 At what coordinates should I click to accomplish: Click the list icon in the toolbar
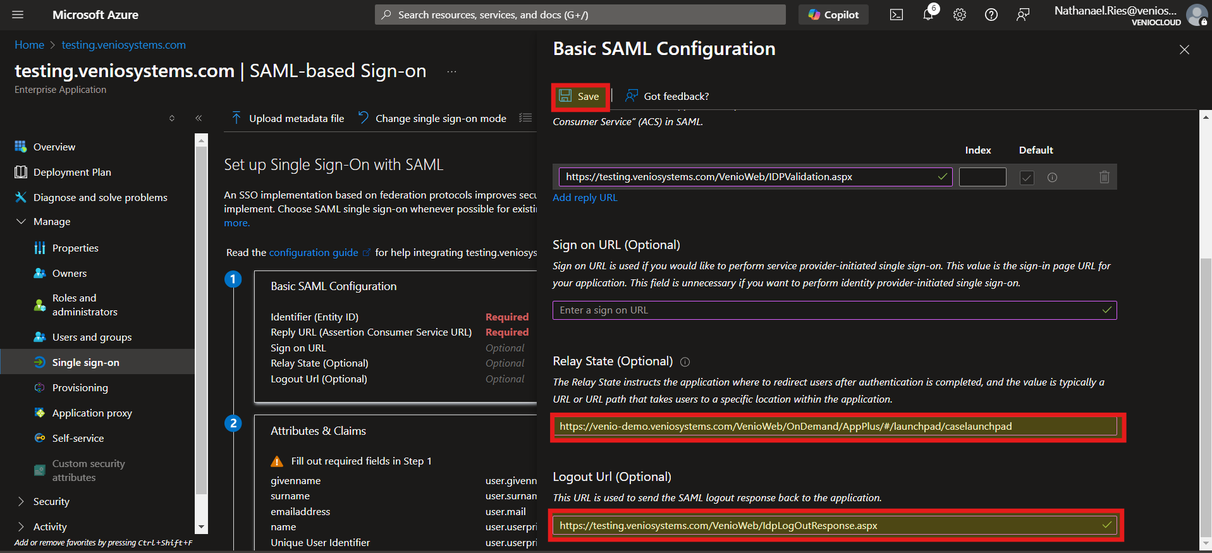point(525,118)
